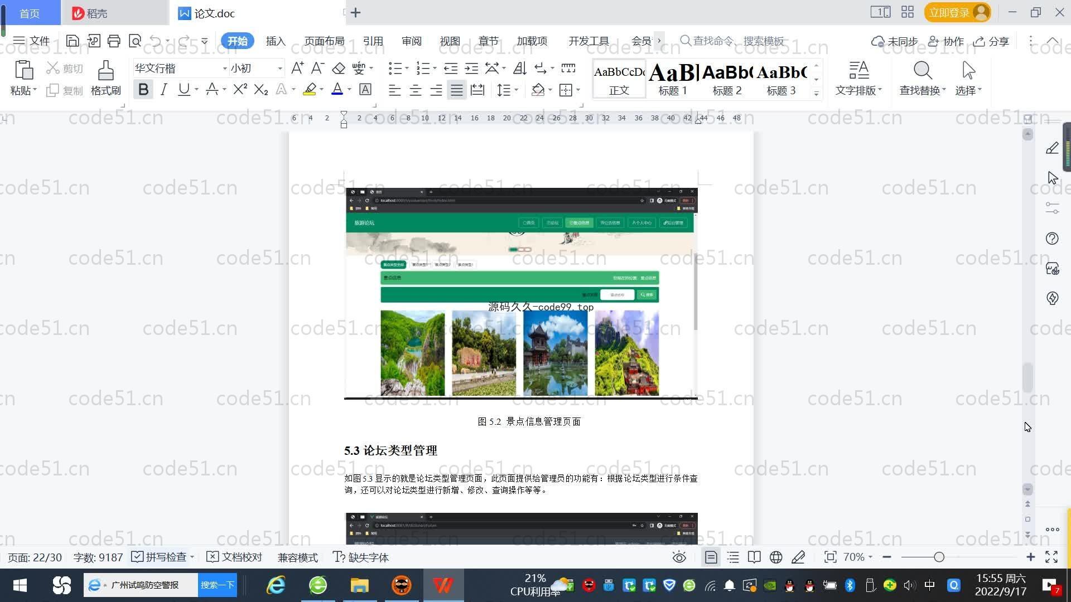Click the Print Preview icon
The image size is (1071, 602).
coord(134,41)
